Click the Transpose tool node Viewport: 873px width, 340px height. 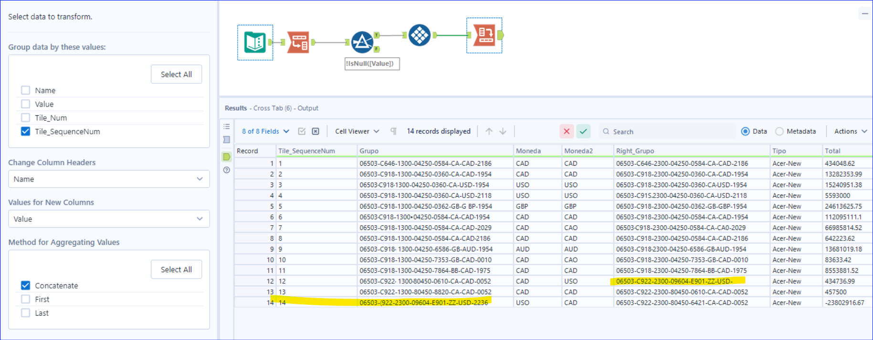[x=298, y=42]
